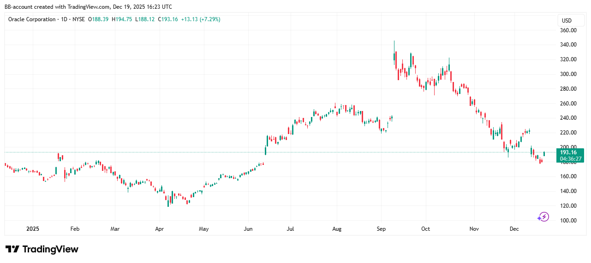This screenshot has height=263, width=591.
Task: Click the 240.00 price scale label
Action: (x=568, y=118)
